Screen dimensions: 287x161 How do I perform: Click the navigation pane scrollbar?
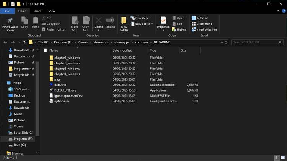[38, 98]
